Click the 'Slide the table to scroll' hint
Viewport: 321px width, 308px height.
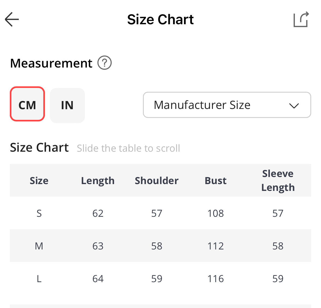[x=128, y=148]
